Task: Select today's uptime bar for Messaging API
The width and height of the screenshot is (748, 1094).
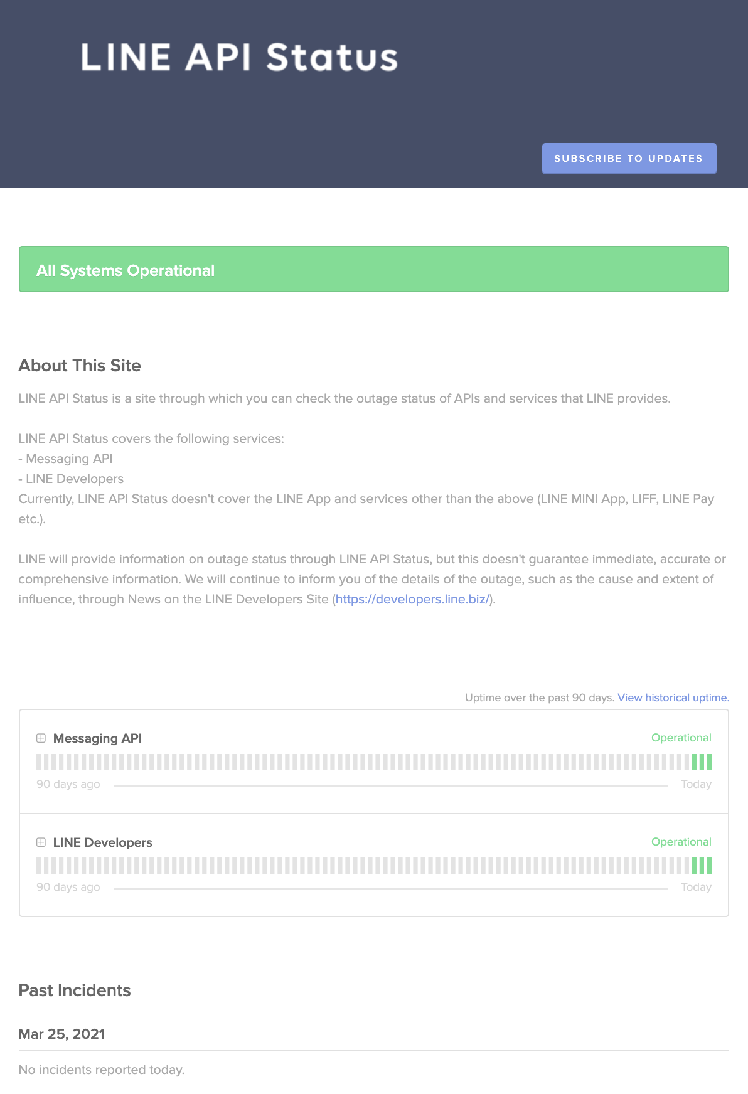Action: click(709, 763)
